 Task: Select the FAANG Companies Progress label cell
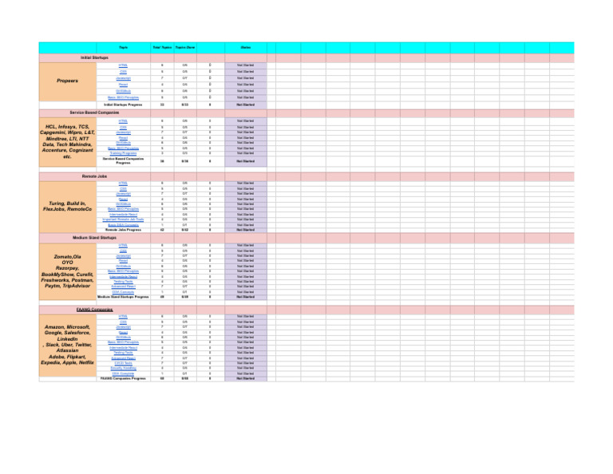tap(123, 379)
